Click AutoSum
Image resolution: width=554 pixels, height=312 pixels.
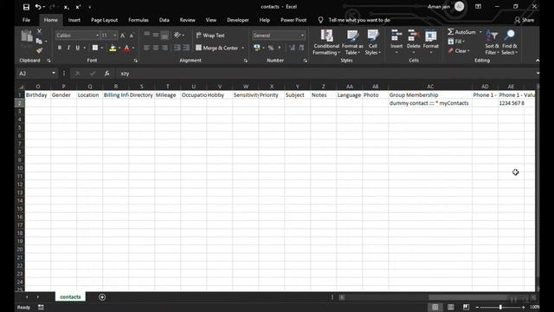click(461, 32)
